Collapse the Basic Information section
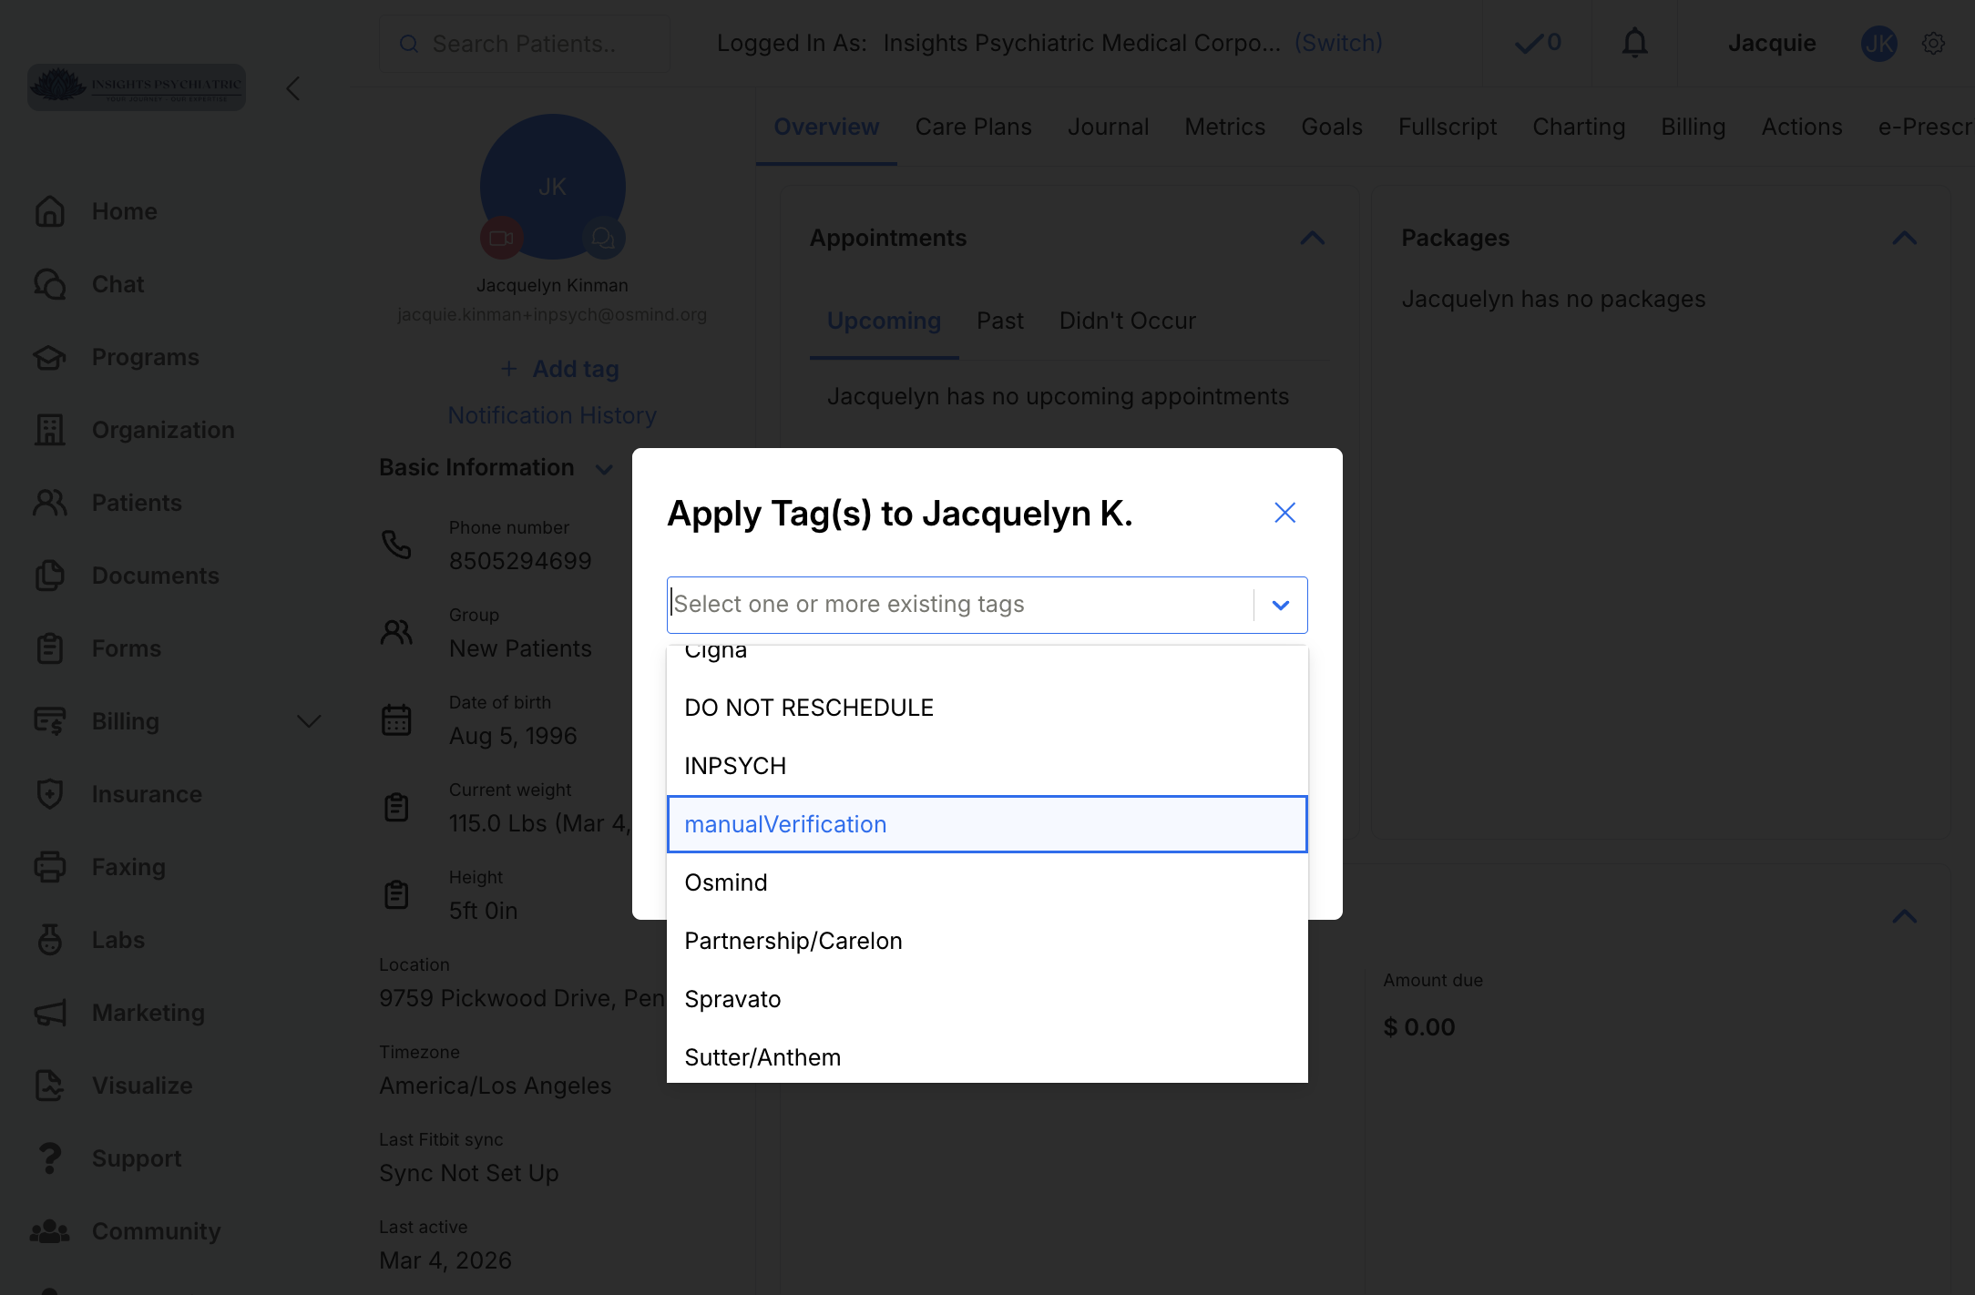Viewport: 1975px width, 1295px height. pyautogui.click(x=604, y=469)
